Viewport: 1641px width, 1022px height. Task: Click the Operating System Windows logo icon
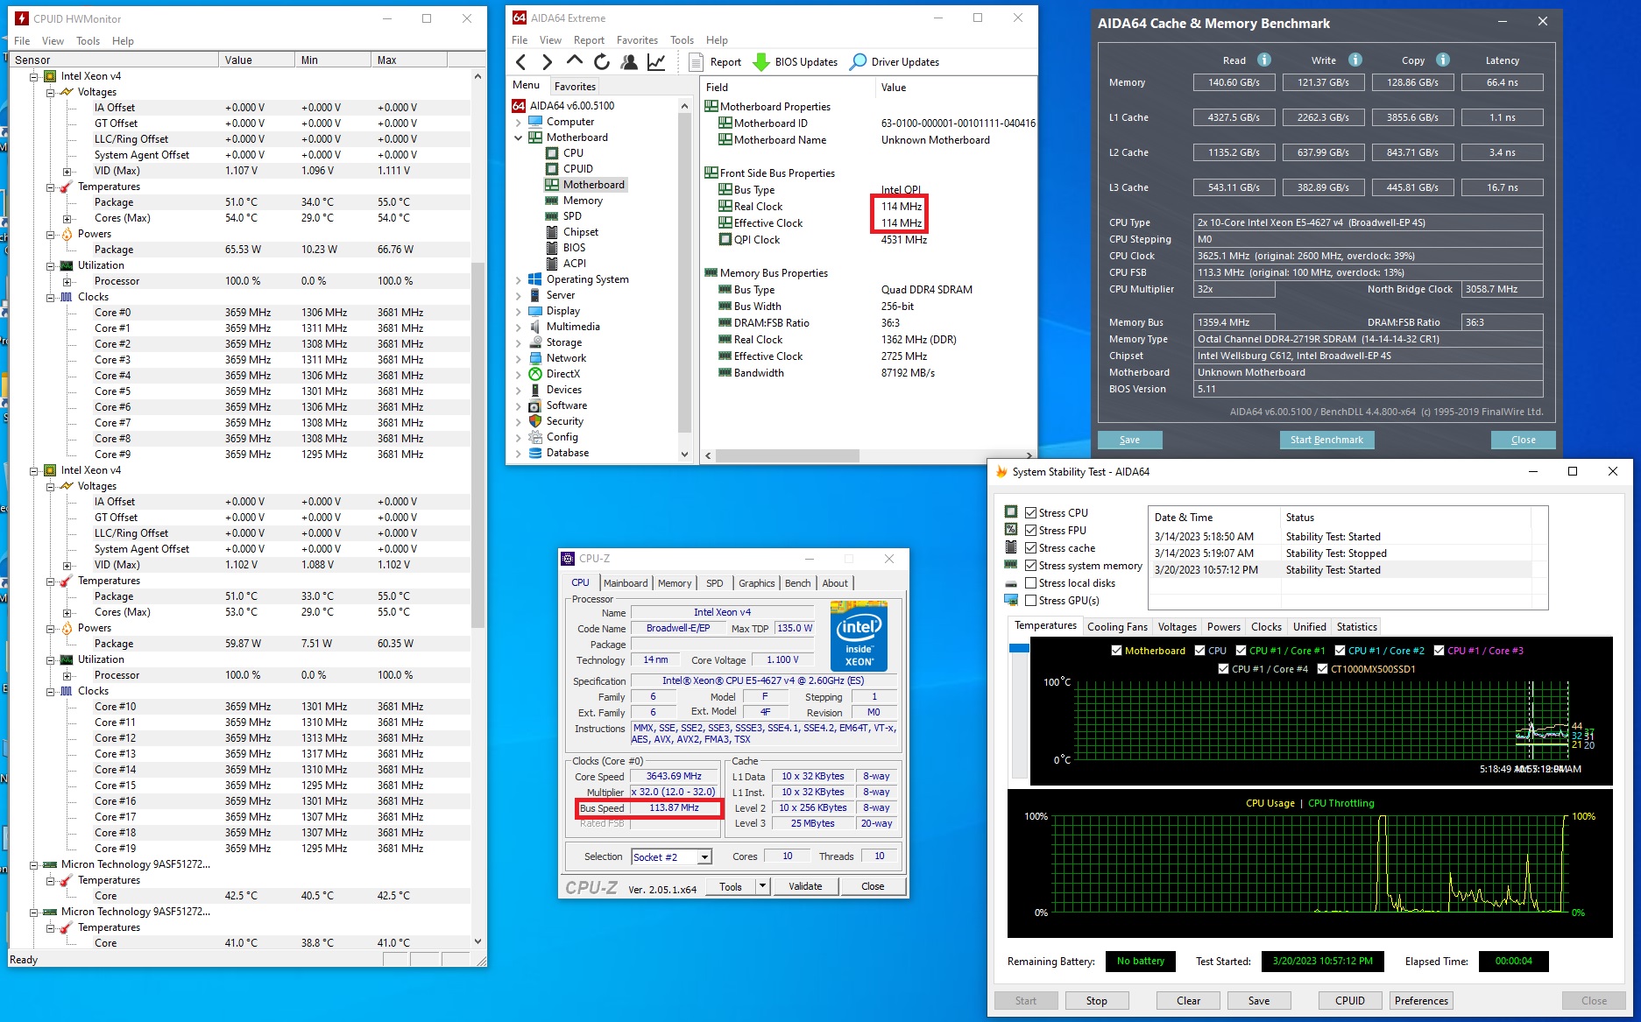pos(535,279)
